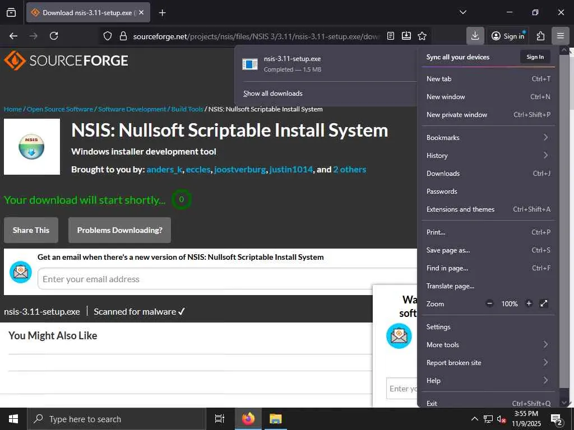The width and height of the screenshot is (574, 430).
Task: Open Settings from the menu
Action: (488, 327)
